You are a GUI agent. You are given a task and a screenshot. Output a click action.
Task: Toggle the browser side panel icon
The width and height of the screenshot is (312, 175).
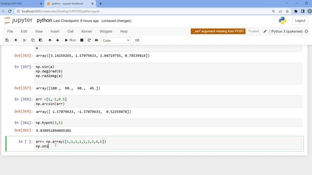coord(303,11)
